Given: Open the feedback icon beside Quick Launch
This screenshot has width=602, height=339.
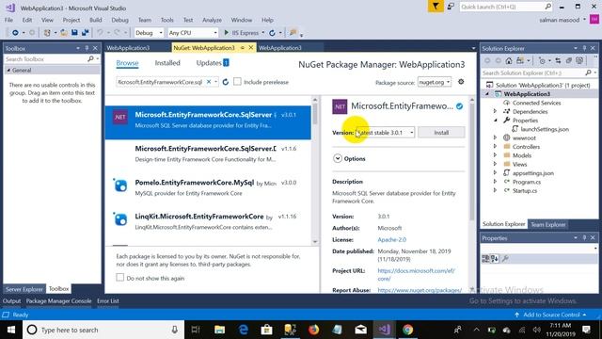Looking at the screenshot, I should (451, 7).
